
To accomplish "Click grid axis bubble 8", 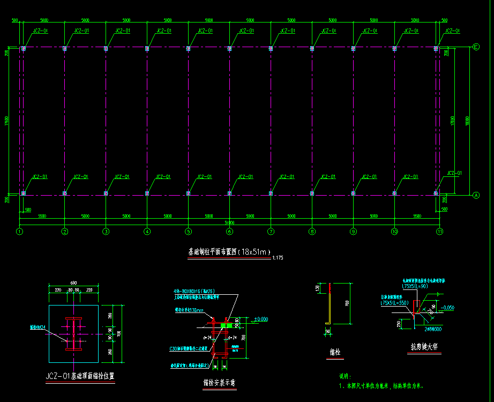I will pyautogui.click(x=312, y=232).
